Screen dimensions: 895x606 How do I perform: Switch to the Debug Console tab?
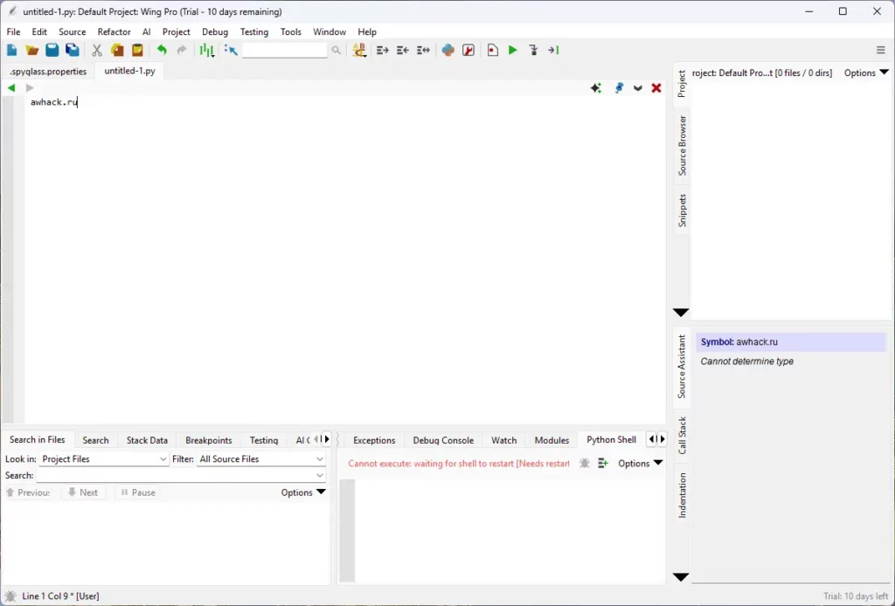443,440
